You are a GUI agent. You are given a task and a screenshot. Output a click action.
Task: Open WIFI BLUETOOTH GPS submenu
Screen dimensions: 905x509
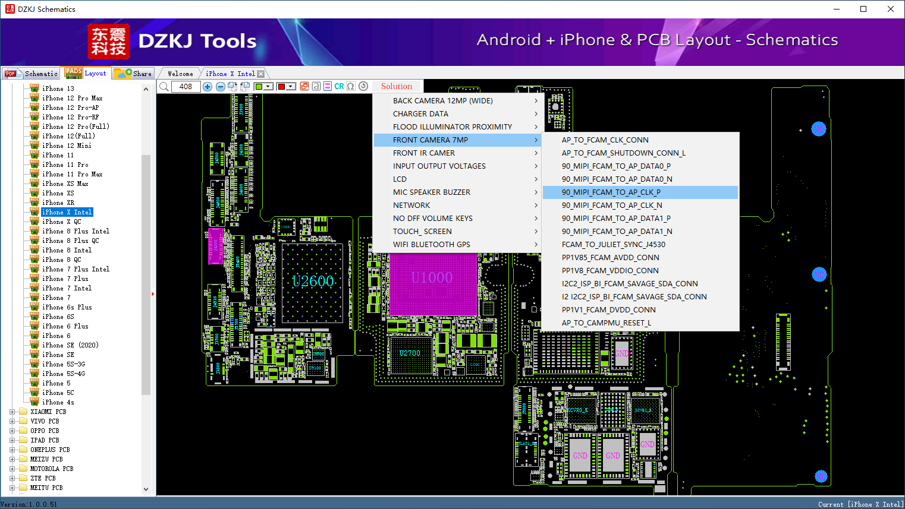tap(457, 245)
